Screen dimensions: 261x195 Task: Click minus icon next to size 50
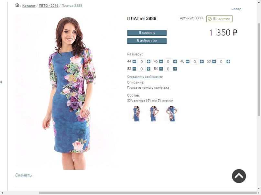[214, 62]
